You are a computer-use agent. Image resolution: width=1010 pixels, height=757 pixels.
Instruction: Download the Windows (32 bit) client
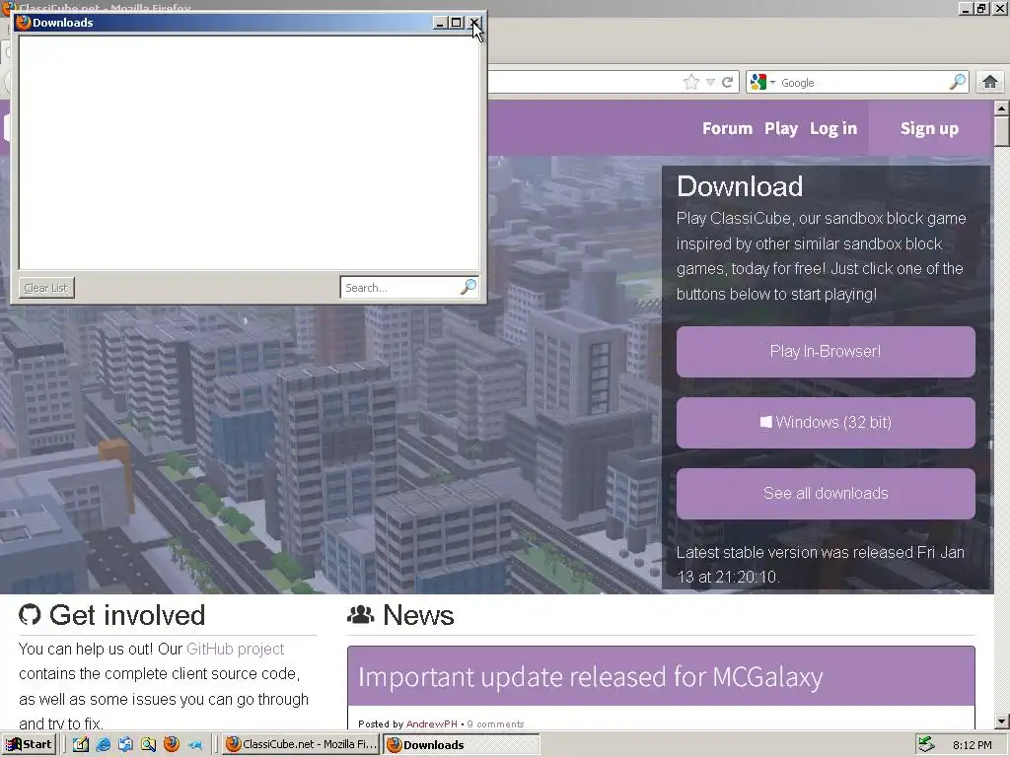coord(826,422)
